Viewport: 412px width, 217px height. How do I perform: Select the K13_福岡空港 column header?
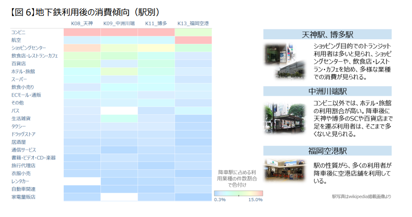193,23
